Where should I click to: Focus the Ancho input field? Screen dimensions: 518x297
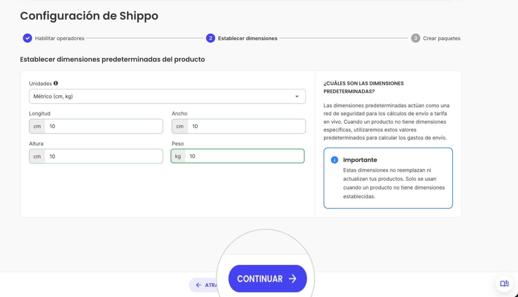click(x=246, y=126)
